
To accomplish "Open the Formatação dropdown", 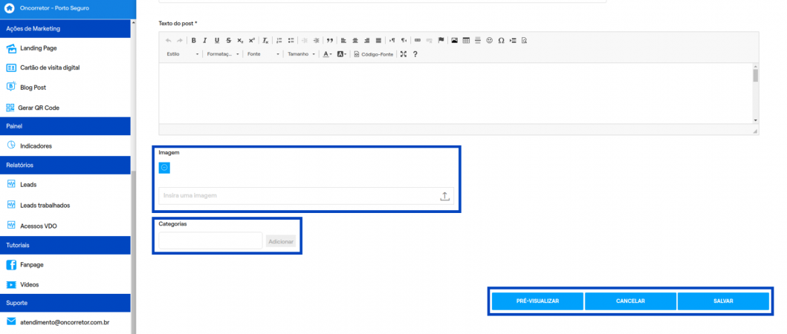I will click(223, 54).
